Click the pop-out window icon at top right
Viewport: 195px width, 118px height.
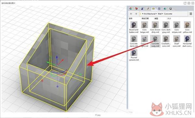[x=185, y=3]
